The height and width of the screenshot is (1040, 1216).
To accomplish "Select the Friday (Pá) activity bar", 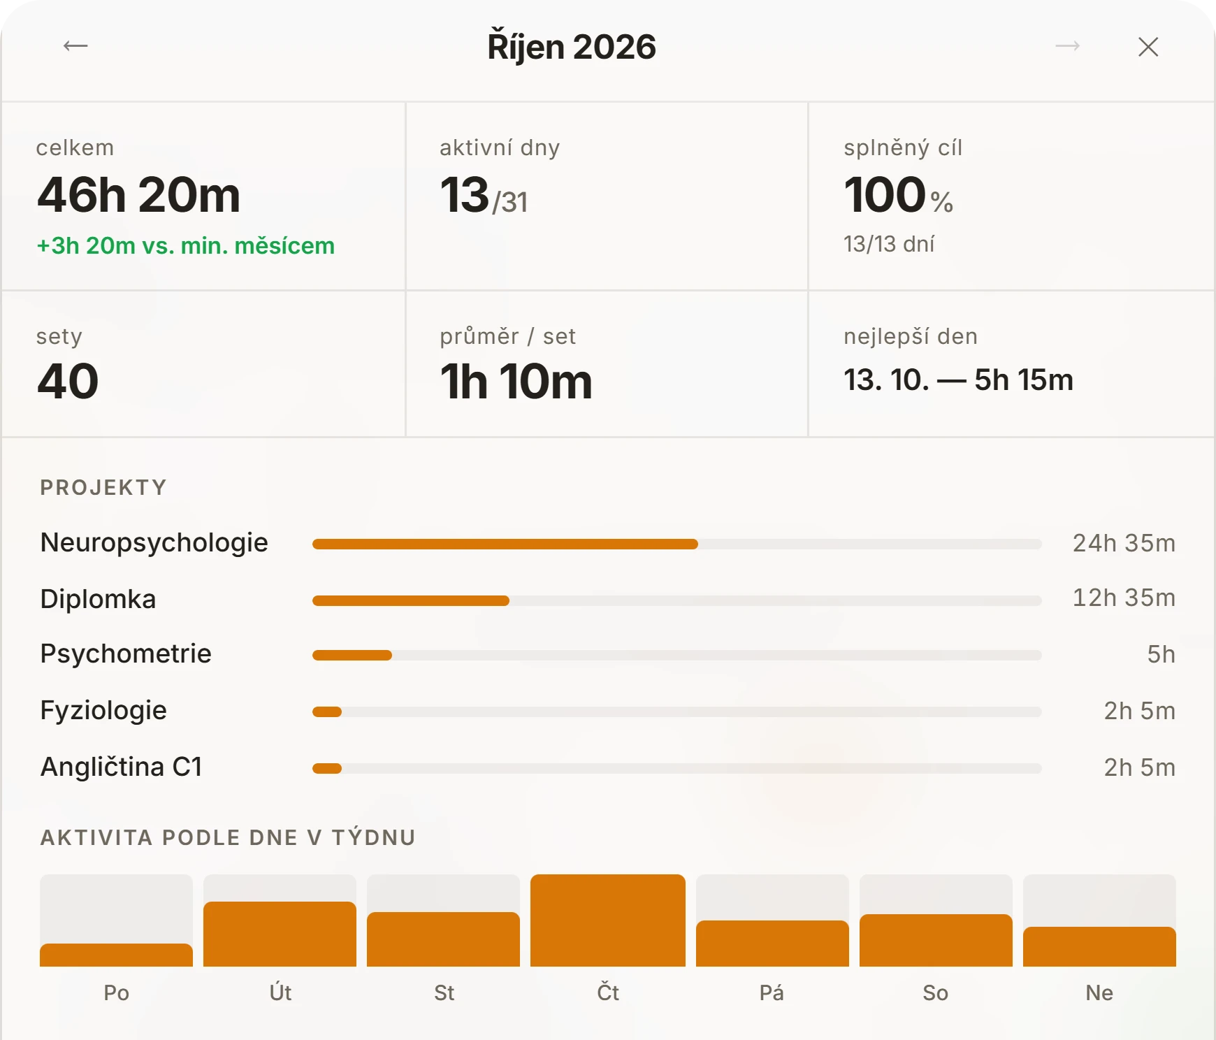I will point(772,920).
